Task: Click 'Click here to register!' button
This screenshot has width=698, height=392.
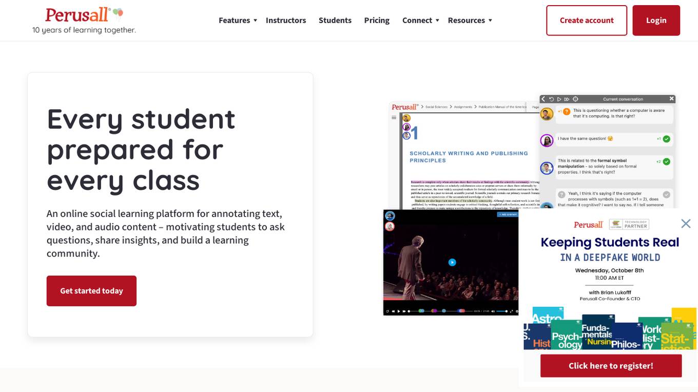Action: (x=611, y=366)
